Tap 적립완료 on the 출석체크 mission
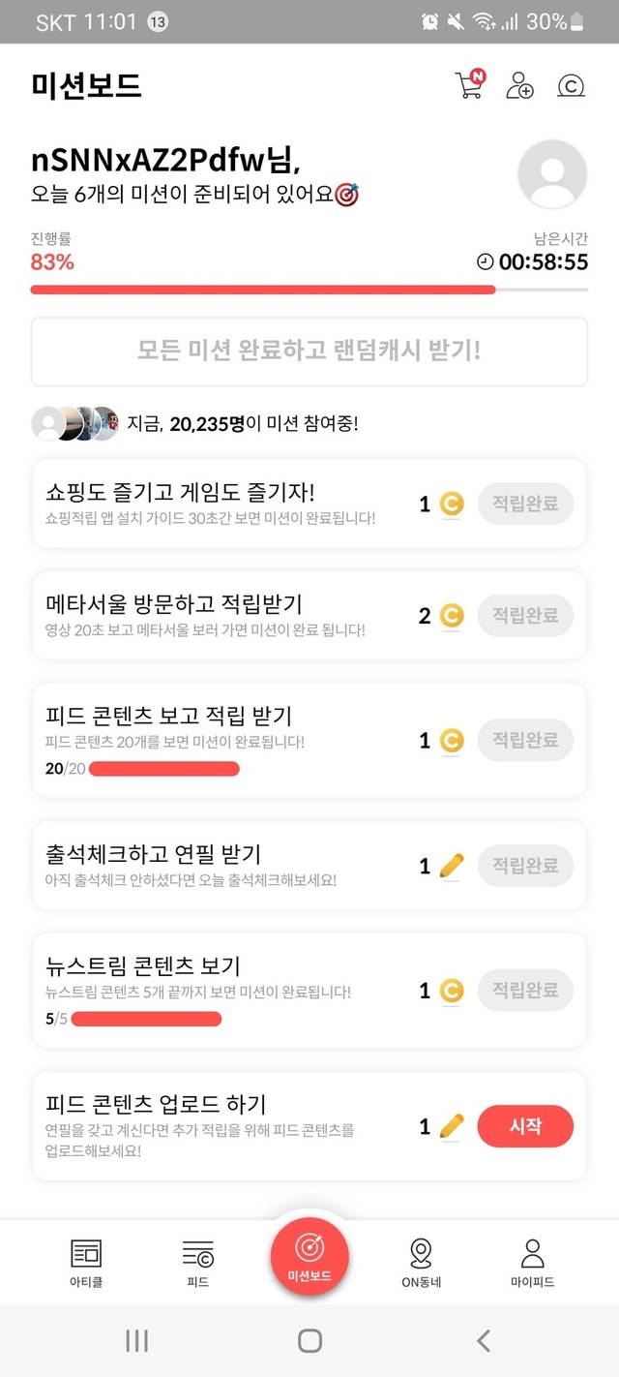Viewport: 619px width, 1377px height. point(525,865)
